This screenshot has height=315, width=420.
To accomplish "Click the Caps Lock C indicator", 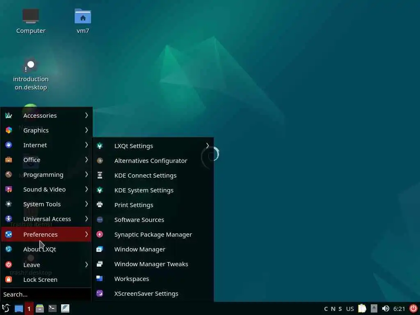I will 326,309.
